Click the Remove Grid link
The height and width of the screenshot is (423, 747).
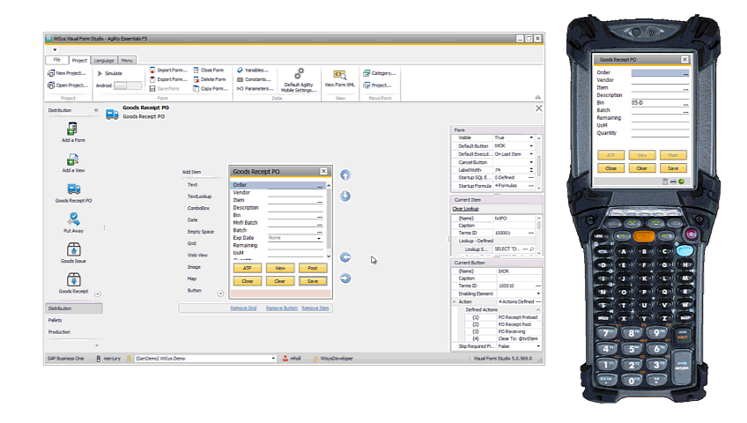click(x=243, y=308)
